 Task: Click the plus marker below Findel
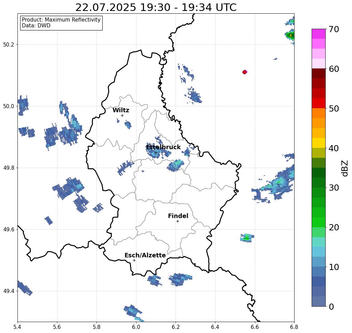click(x=178, y=221)
